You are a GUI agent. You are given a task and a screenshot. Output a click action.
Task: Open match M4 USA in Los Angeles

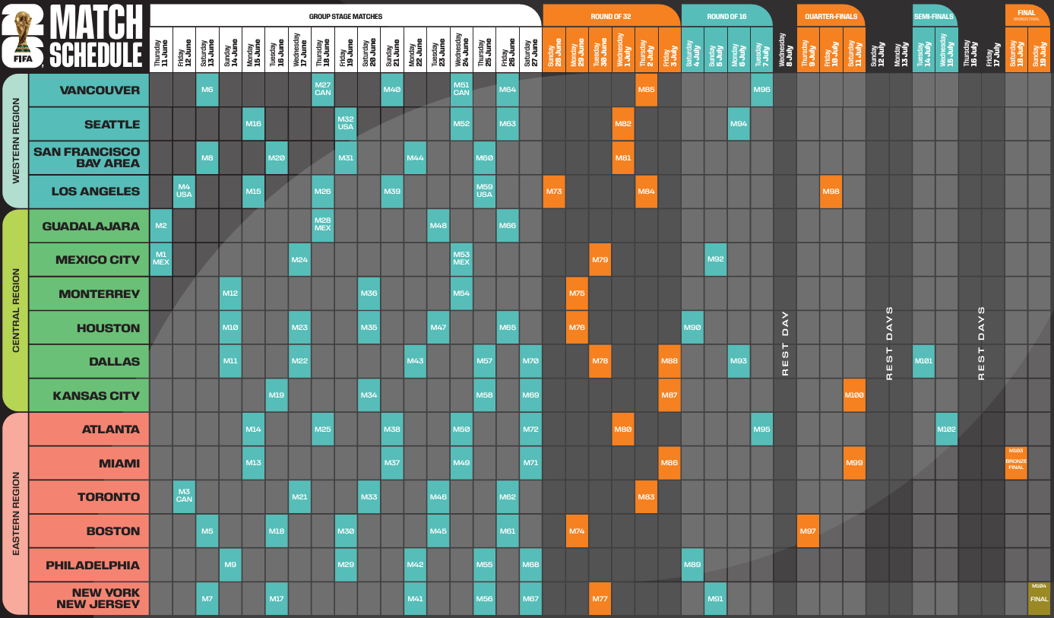(184, 192)
